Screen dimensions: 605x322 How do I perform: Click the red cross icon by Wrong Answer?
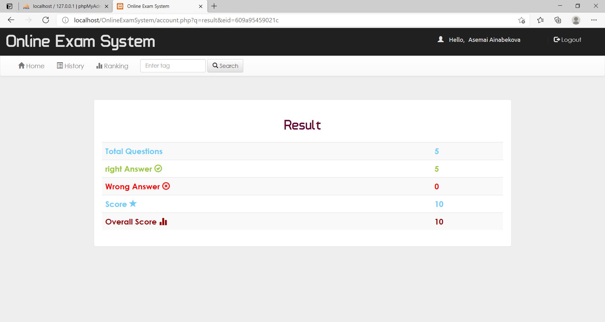[166, 186]
